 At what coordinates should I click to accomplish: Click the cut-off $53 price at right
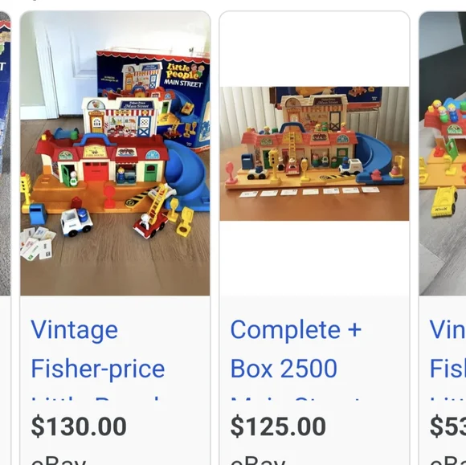[x=448, y=426]
